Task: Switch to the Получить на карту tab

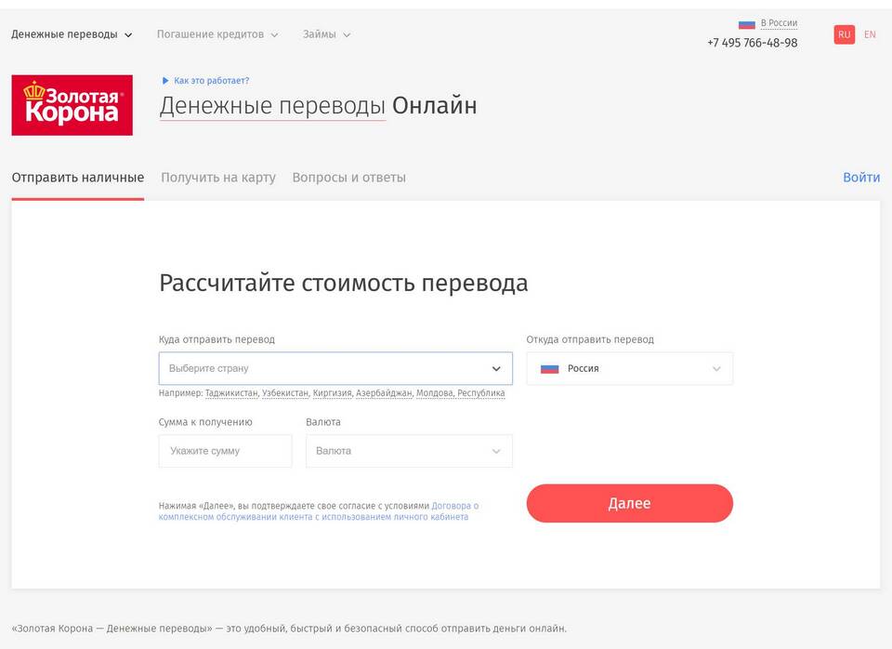Action: click(218, 177)
